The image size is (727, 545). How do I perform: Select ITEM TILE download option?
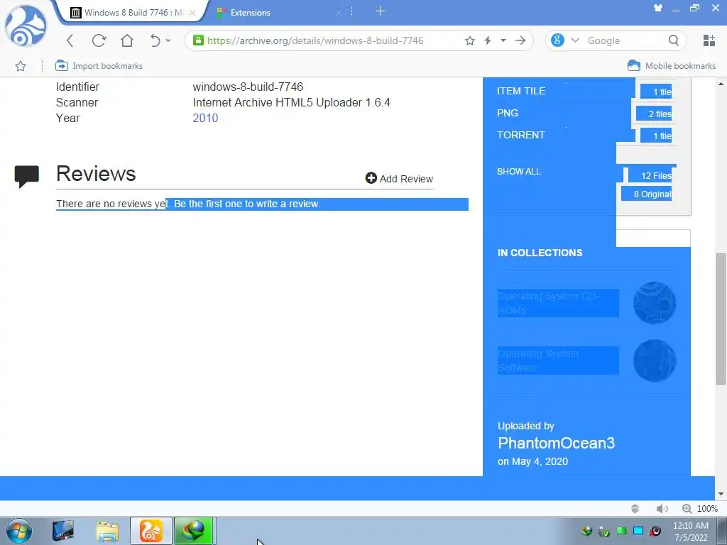click(521, 92)
